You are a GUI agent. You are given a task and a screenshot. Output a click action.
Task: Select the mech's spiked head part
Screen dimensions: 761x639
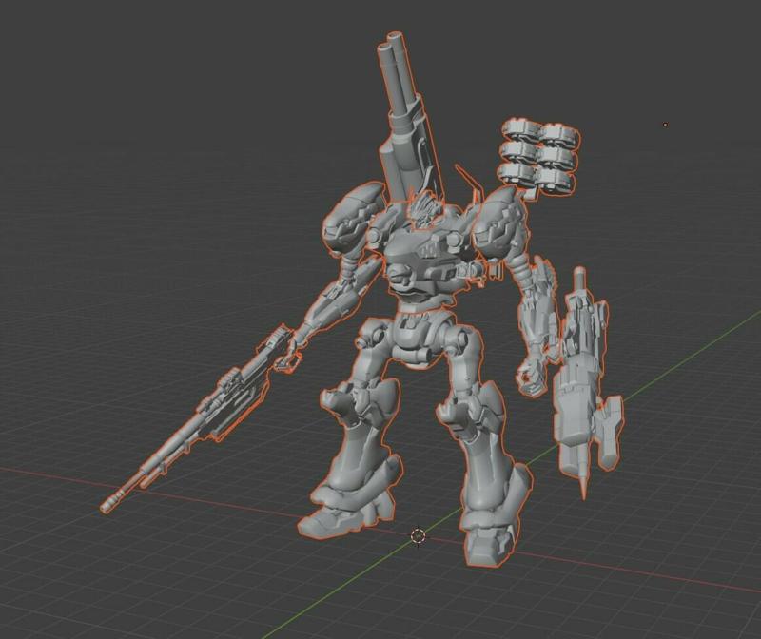(x=424, y=208)
